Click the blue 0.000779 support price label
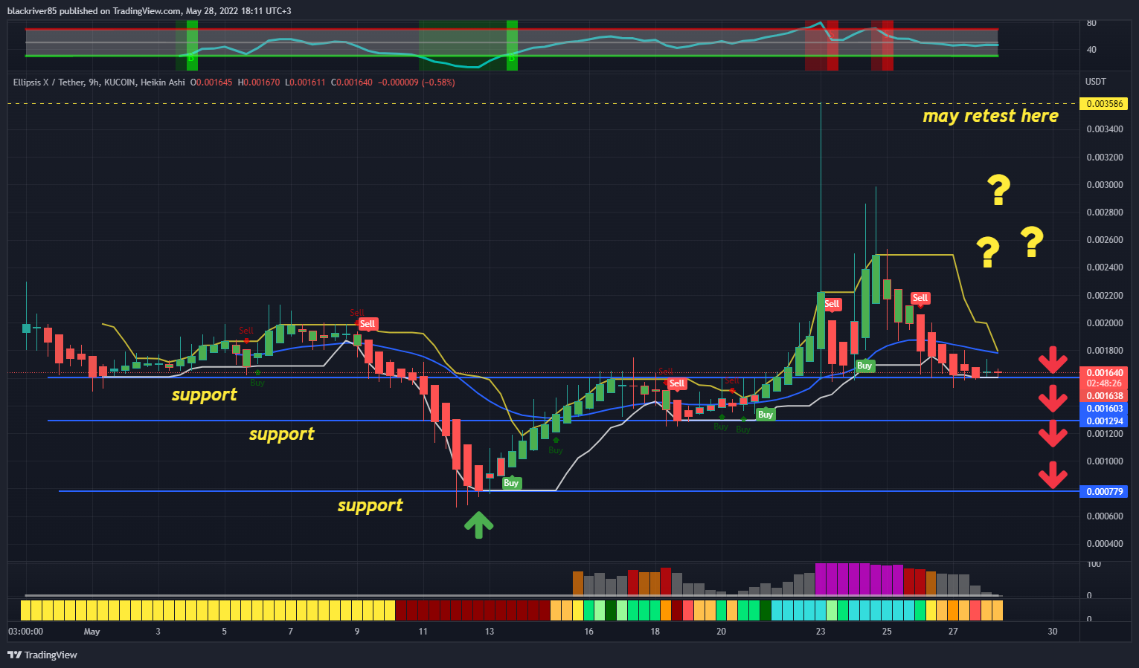 tap(1105, 492)
